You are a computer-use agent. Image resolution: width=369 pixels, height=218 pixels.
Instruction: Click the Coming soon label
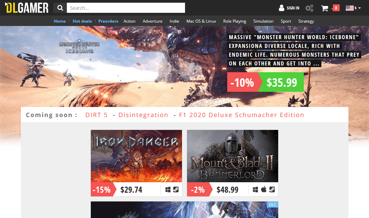(x=52, y=115)
